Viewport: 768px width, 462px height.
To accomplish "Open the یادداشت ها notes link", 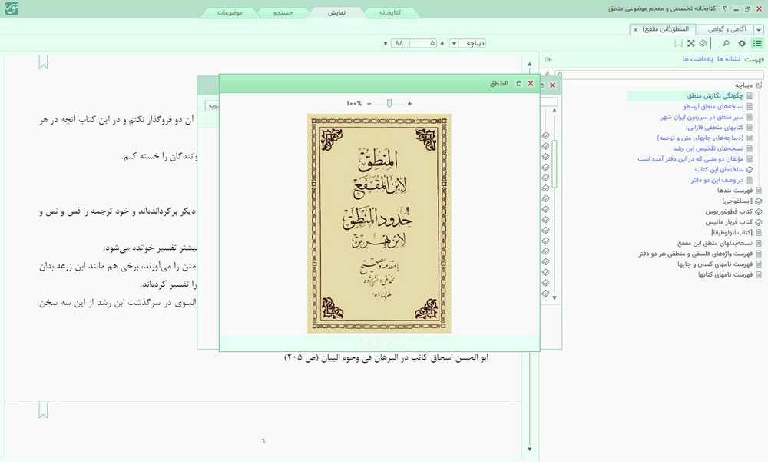I will pos(698,59).
